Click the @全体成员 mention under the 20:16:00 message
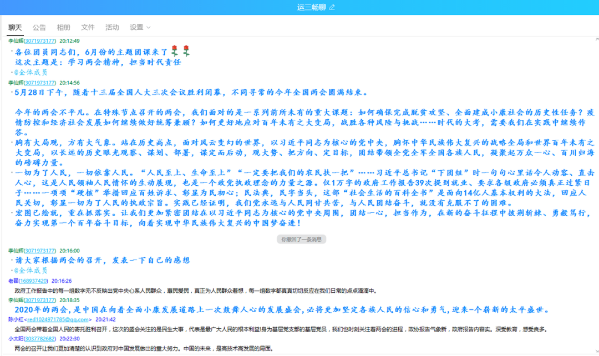 (x=31, y=271)
